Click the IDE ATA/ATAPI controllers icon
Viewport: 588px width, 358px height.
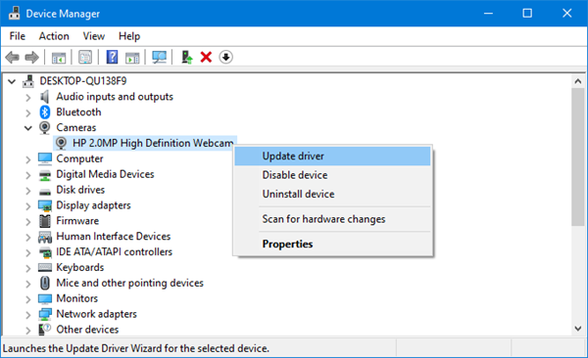tap(45, 252)
